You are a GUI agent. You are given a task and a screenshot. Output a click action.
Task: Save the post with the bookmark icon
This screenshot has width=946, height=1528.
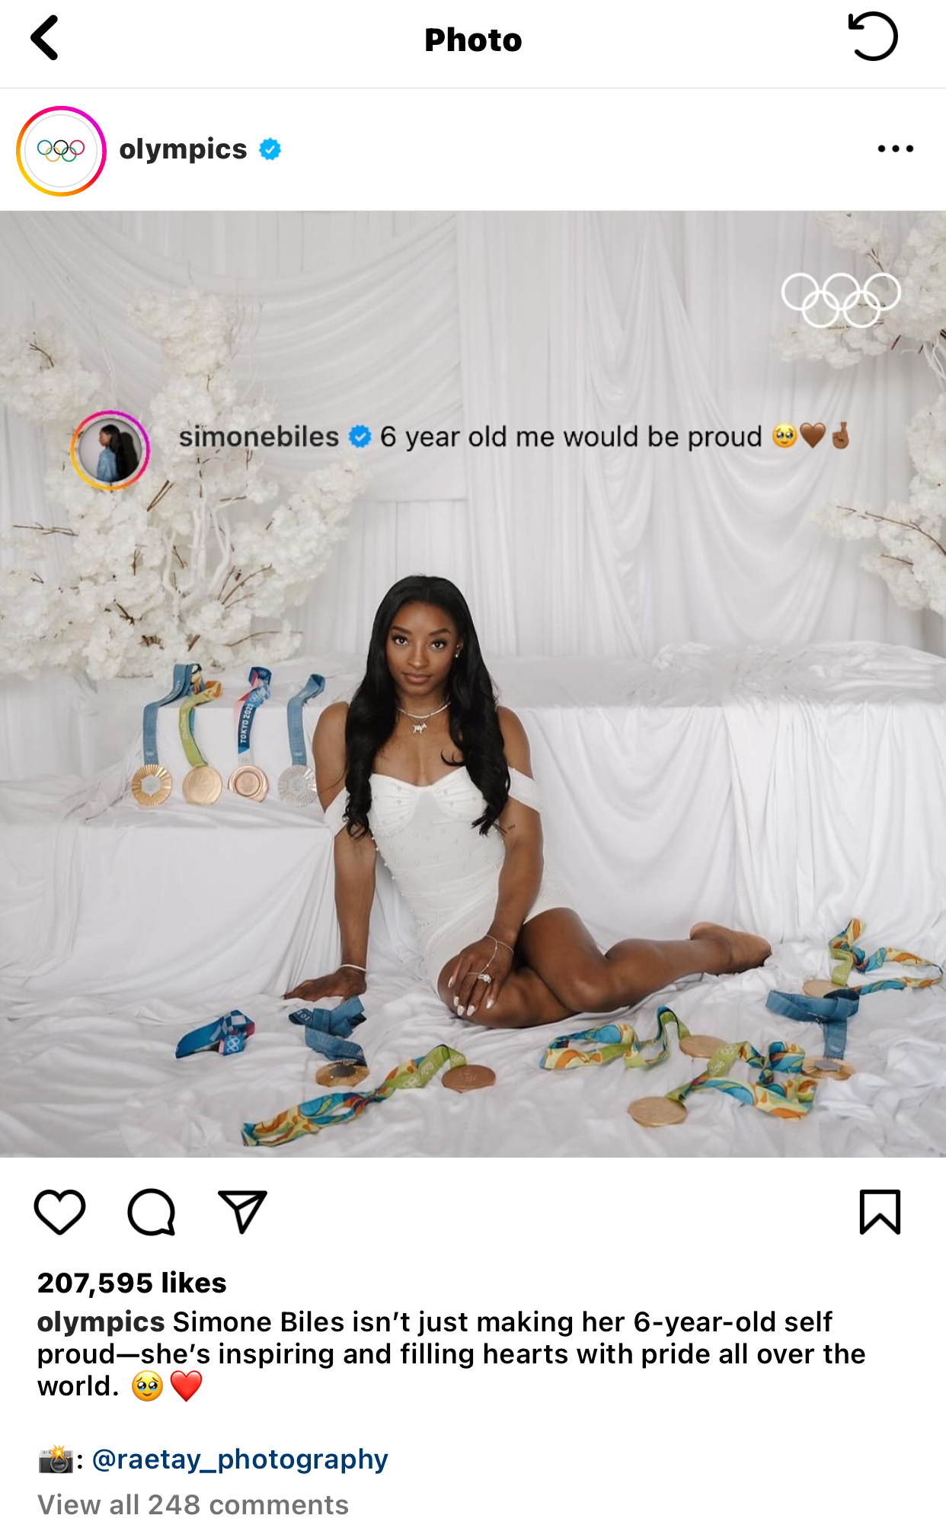click(880, 1212)
